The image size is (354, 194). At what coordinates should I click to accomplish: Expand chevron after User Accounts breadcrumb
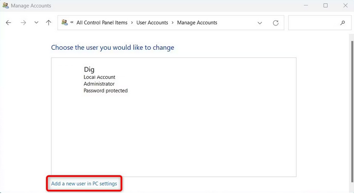click(172, 22)
